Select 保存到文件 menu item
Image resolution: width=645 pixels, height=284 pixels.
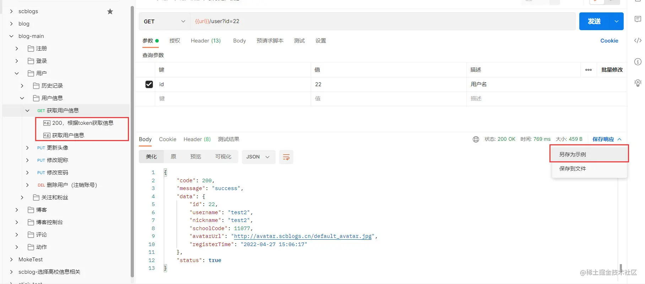[589, 169]
